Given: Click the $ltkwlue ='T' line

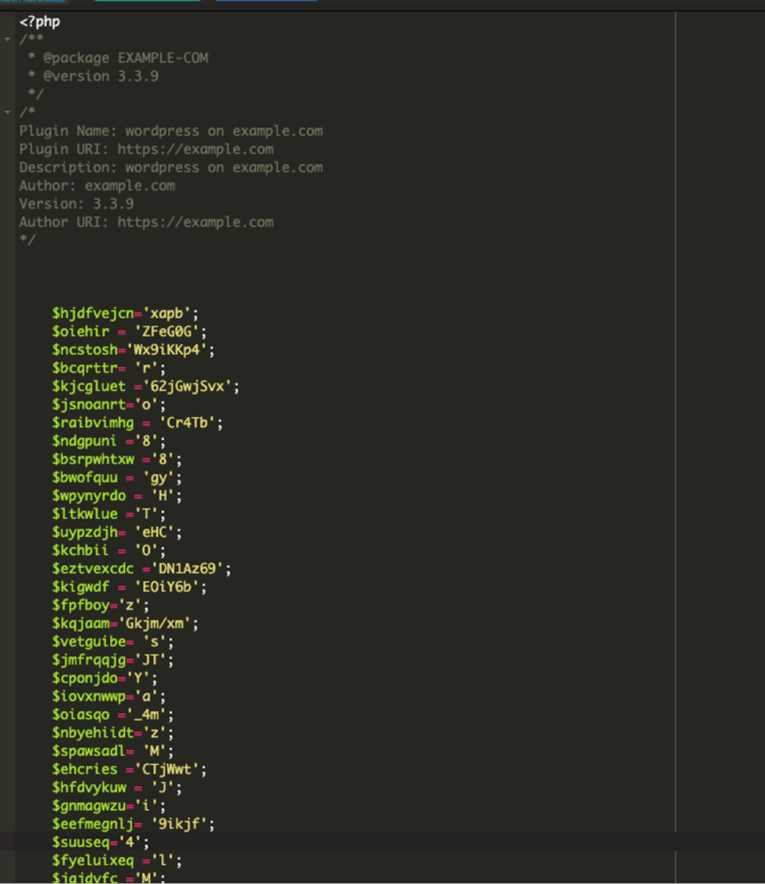Looking at the screenshot, I should (x=109, y=514).
